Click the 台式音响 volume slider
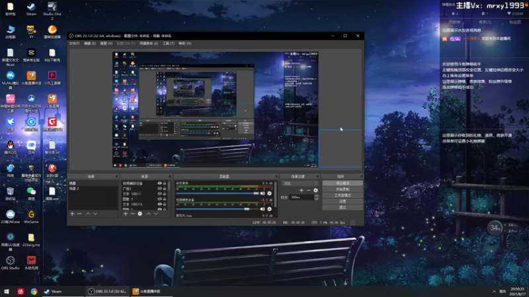This screenshot has height=297, width=529. [218, 193]
